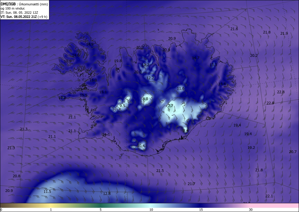Click the 10.4 value label
The height and width of the screenshot is (212, 299).
pyautogui.click(x=141, y=146)
